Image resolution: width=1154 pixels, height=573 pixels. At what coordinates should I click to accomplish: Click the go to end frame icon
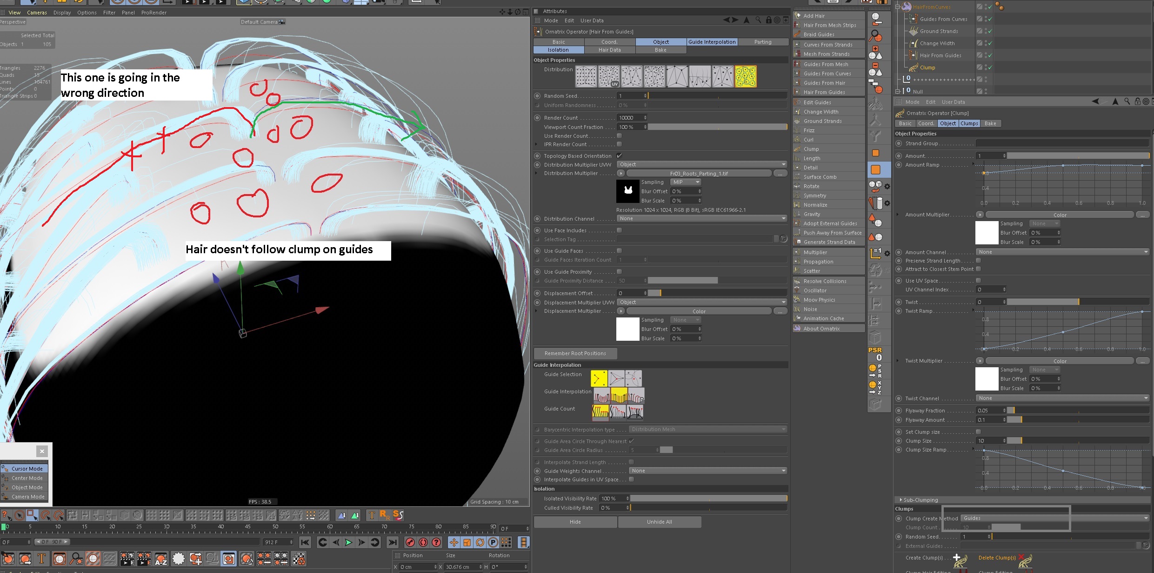(x=393, y=542)
